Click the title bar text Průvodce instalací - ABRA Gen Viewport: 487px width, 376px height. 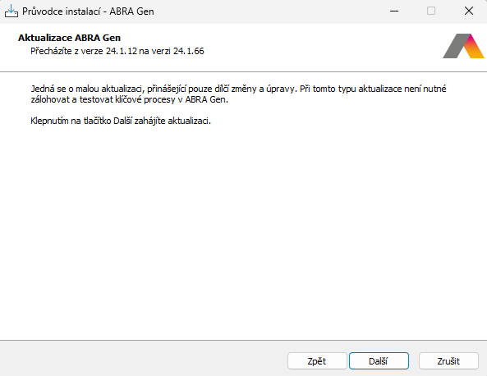pos(88,11)
